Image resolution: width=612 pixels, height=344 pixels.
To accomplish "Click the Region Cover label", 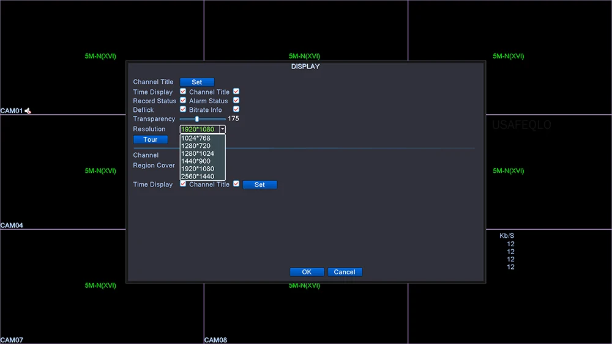I will [154, 165].
